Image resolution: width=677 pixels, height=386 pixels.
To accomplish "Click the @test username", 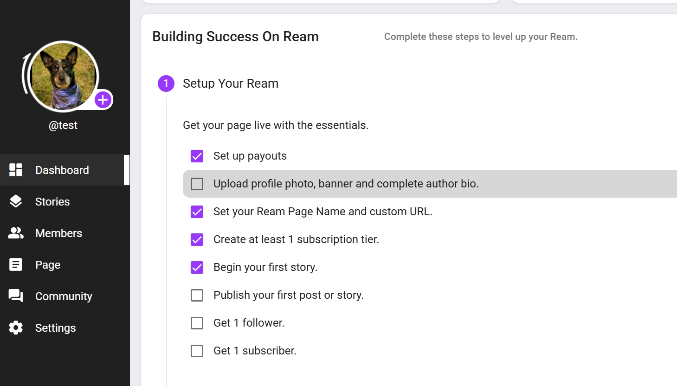I will (63, 125).
